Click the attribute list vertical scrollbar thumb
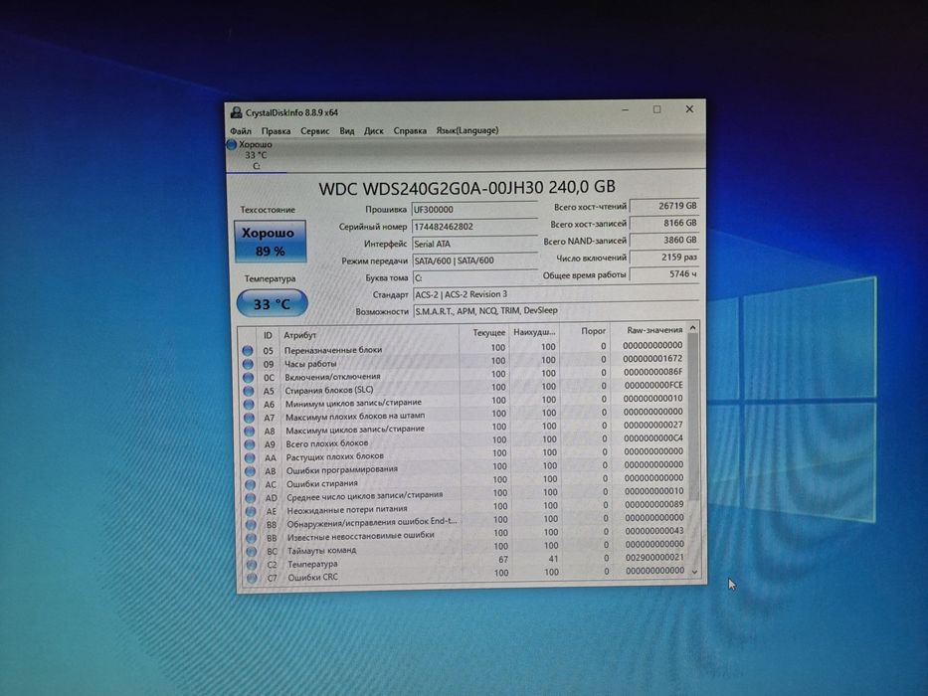Screen dimensions: 928x696 (x=693, y=418)
